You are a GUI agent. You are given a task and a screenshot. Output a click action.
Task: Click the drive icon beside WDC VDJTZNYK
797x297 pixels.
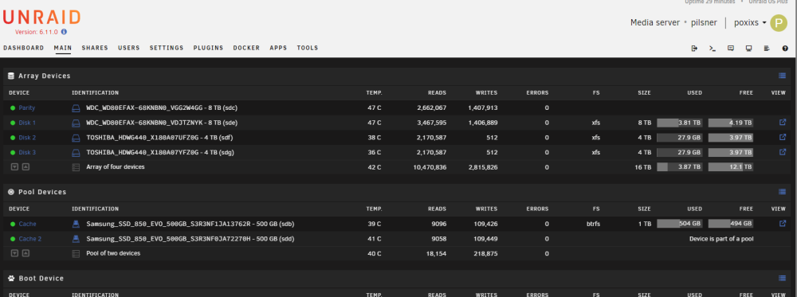coord(76,123)
